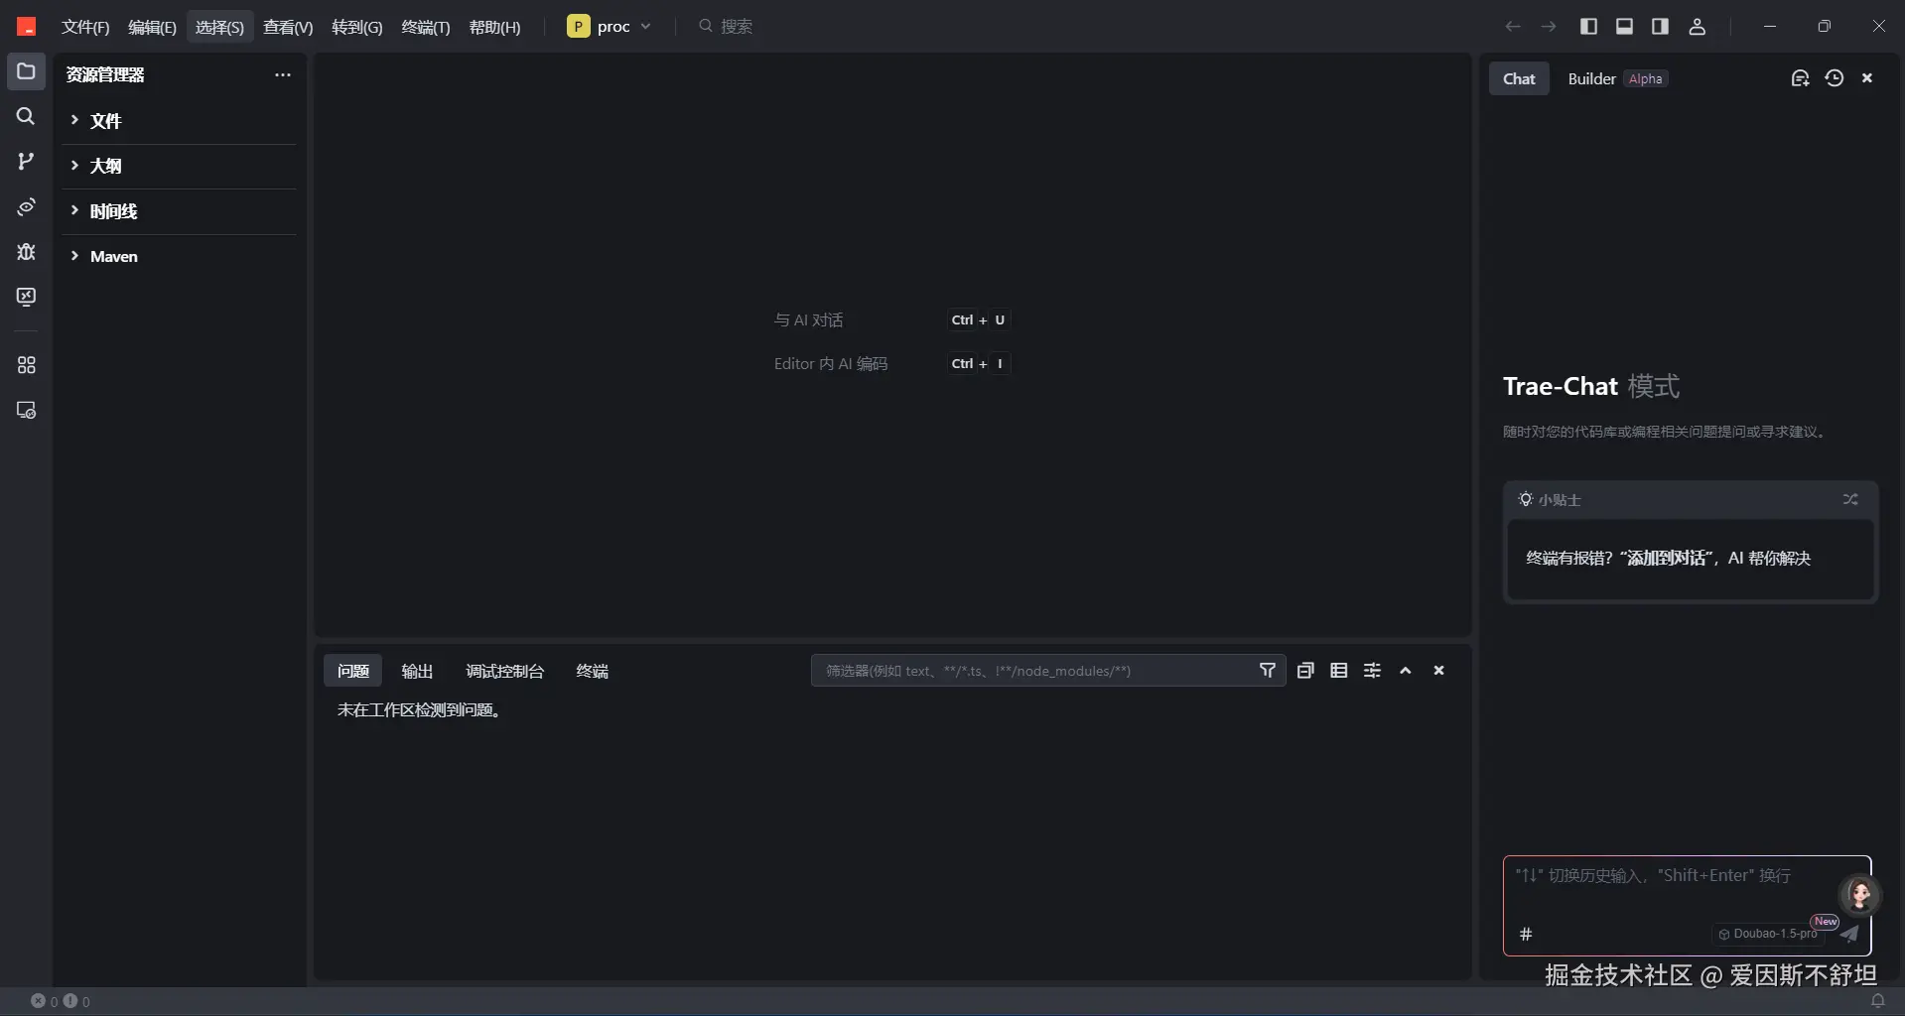Collapse all items in the Problems panel
This screenshot has height=1016, width=1905.
(x=1305, y=671)
